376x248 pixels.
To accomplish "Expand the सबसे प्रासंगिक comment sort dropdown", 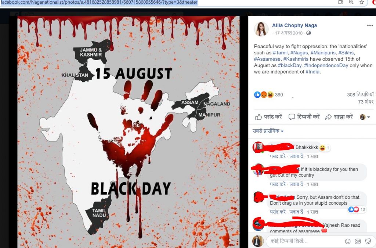I will click(268, 131).
